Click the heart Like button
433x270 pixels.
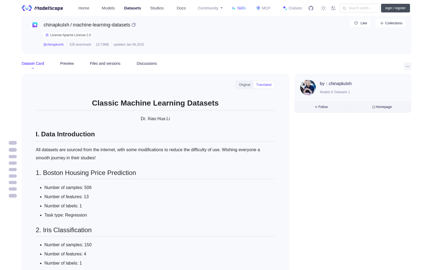(360, 23)
